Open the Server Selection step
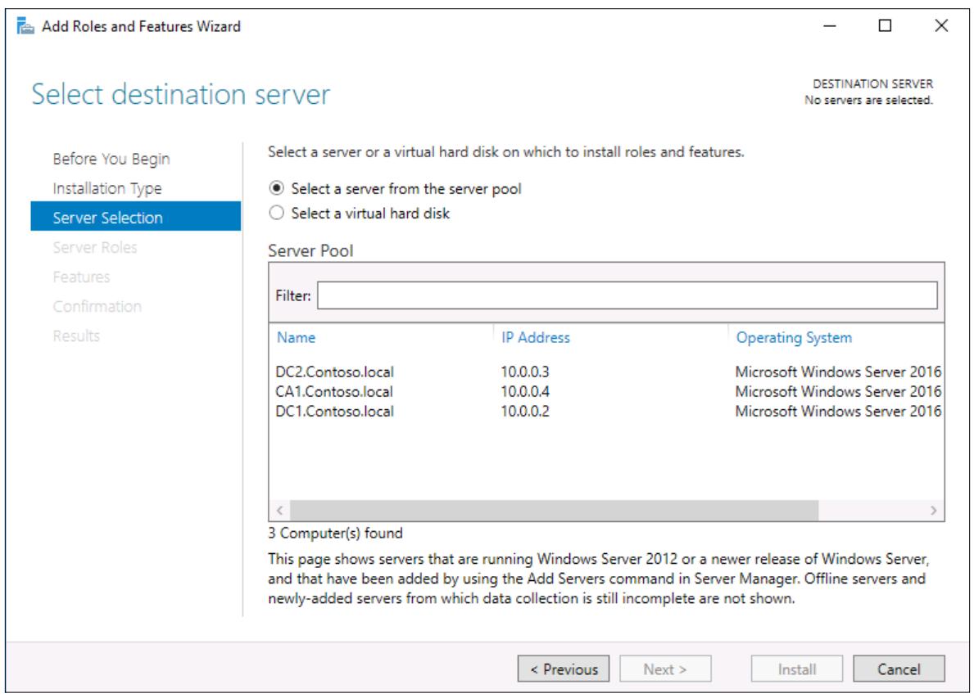This screenshot has width=974, height=698. 135,217
